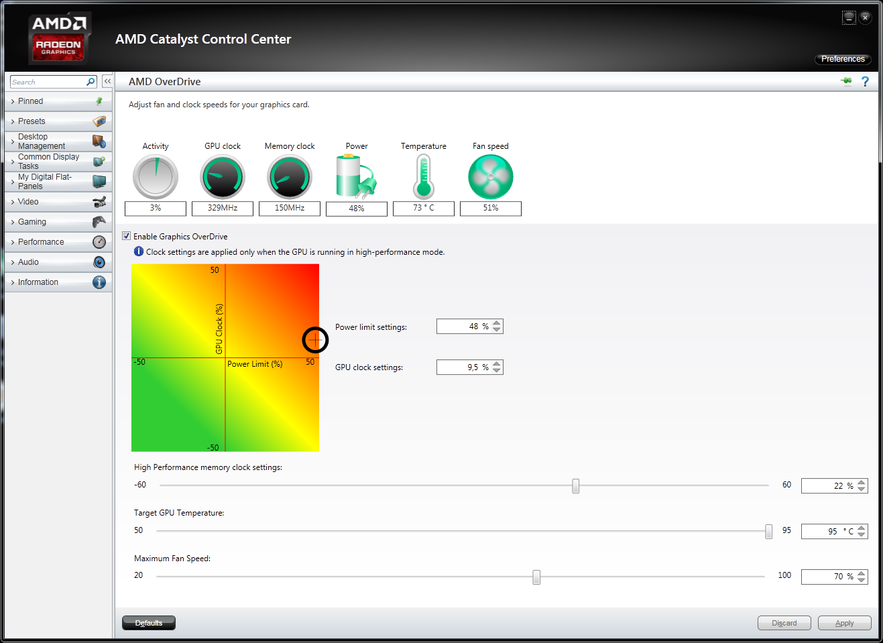Collapse the sidebar with double-arrow button
The height and width of the screenshot is (643, 883).
(107, 81)
